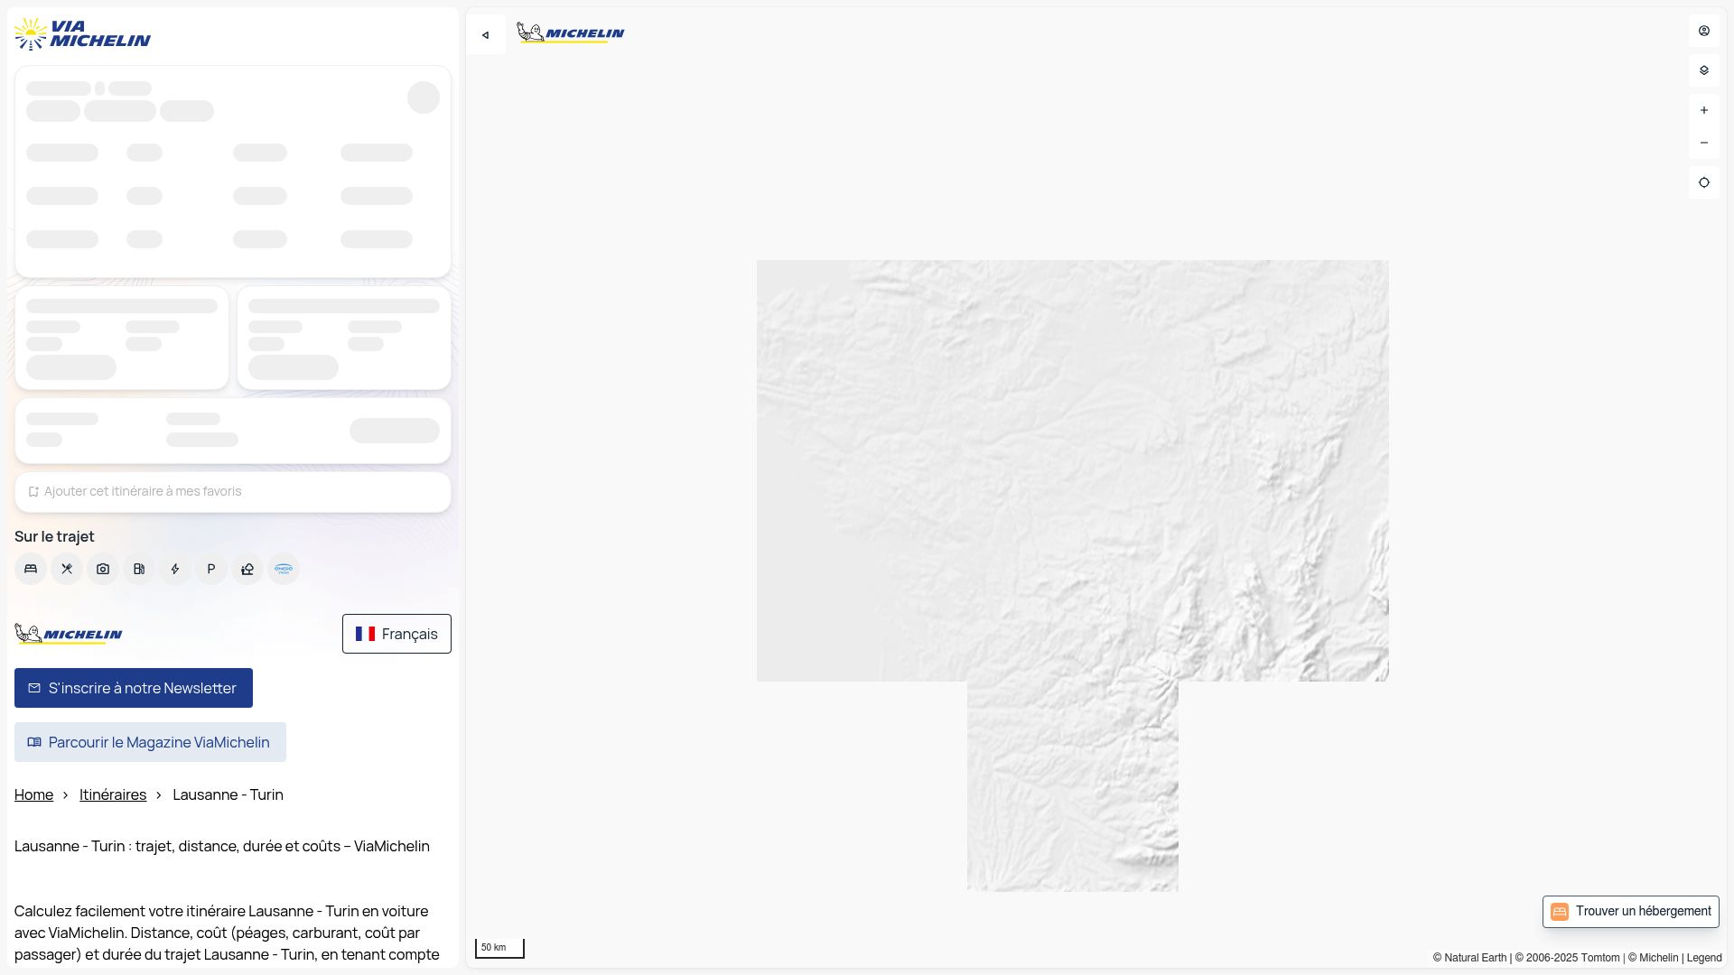Open Parcourir le Magazine ViaMichelin
1734x975 pixels.
150,742
